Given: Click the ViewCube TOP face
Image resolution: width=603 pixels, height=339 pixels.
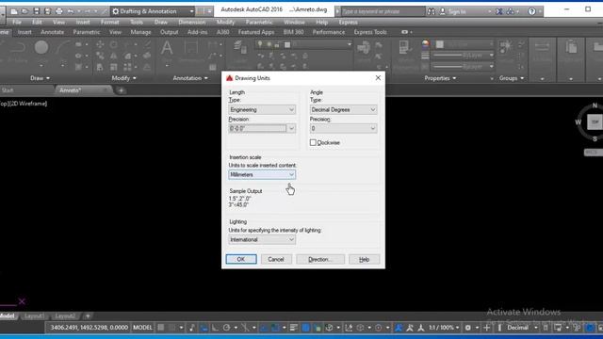Looking at the screenshot, I should click(x=595, y=122).
